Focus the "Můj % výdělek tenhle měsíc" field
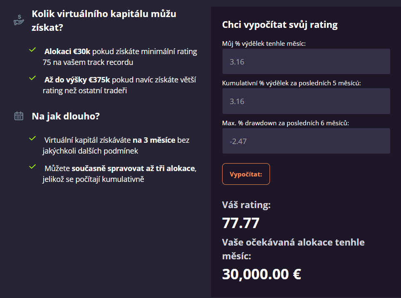The height and width of the screenshot is (298, 401). pos(306,62)
